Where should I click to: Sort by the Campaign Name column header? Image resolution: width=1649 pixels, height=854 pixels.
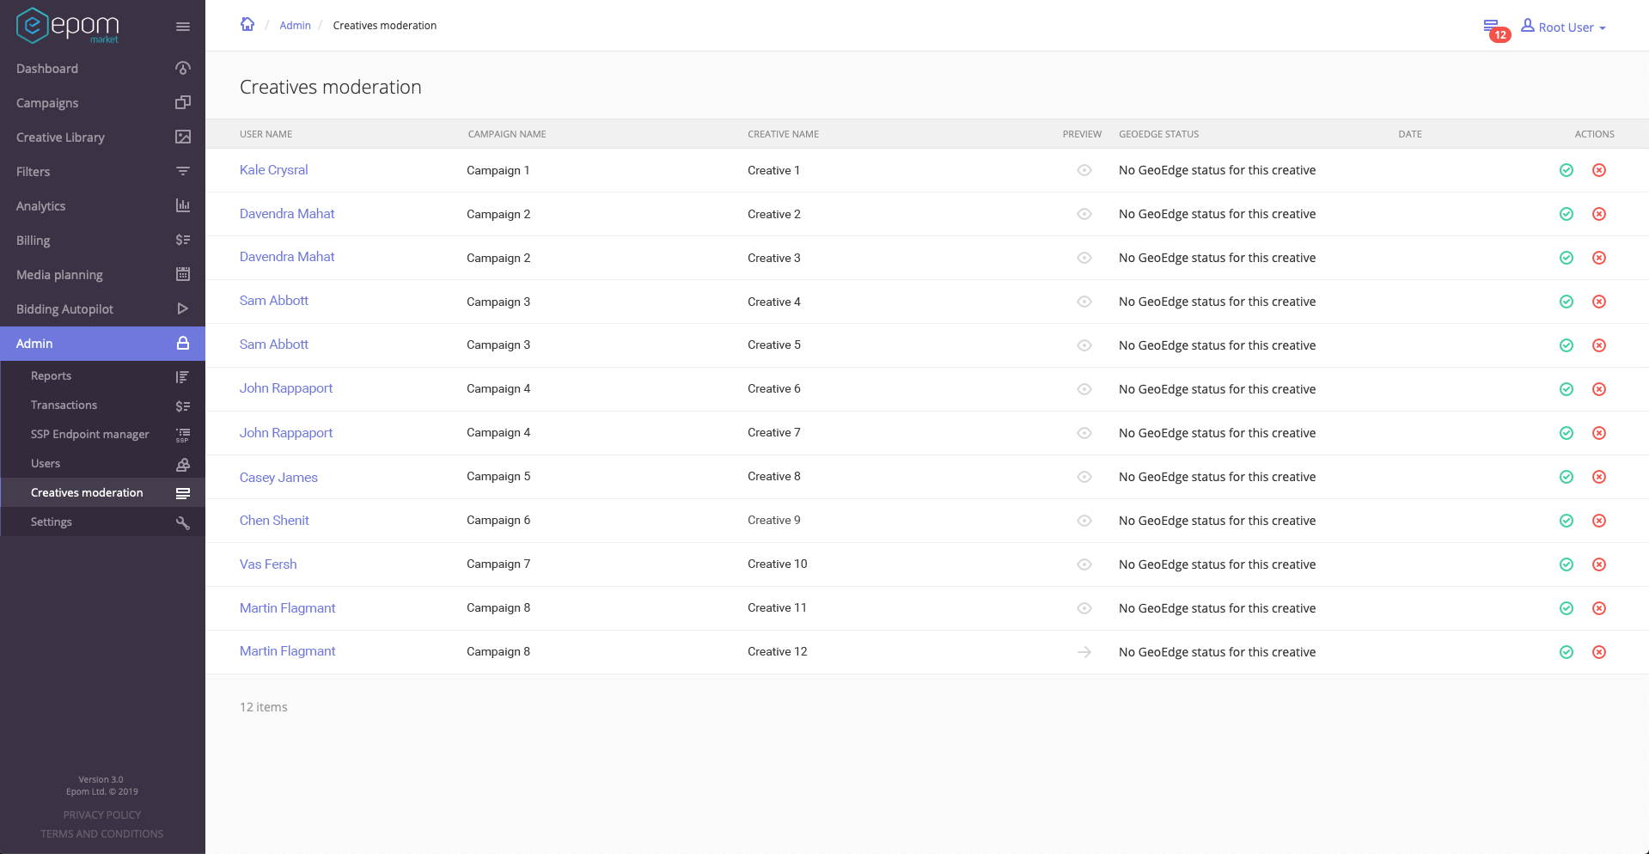tap(507, 134)
